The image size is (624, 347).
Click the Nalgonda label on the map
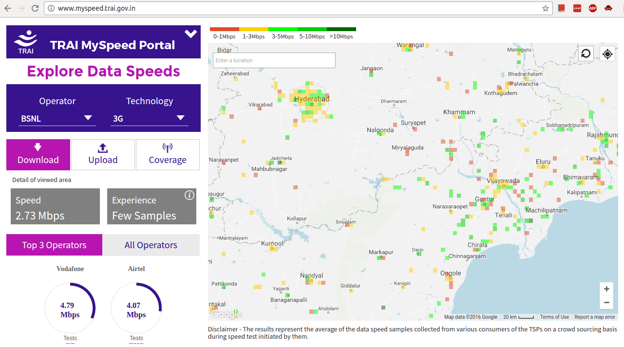(380, 130)
